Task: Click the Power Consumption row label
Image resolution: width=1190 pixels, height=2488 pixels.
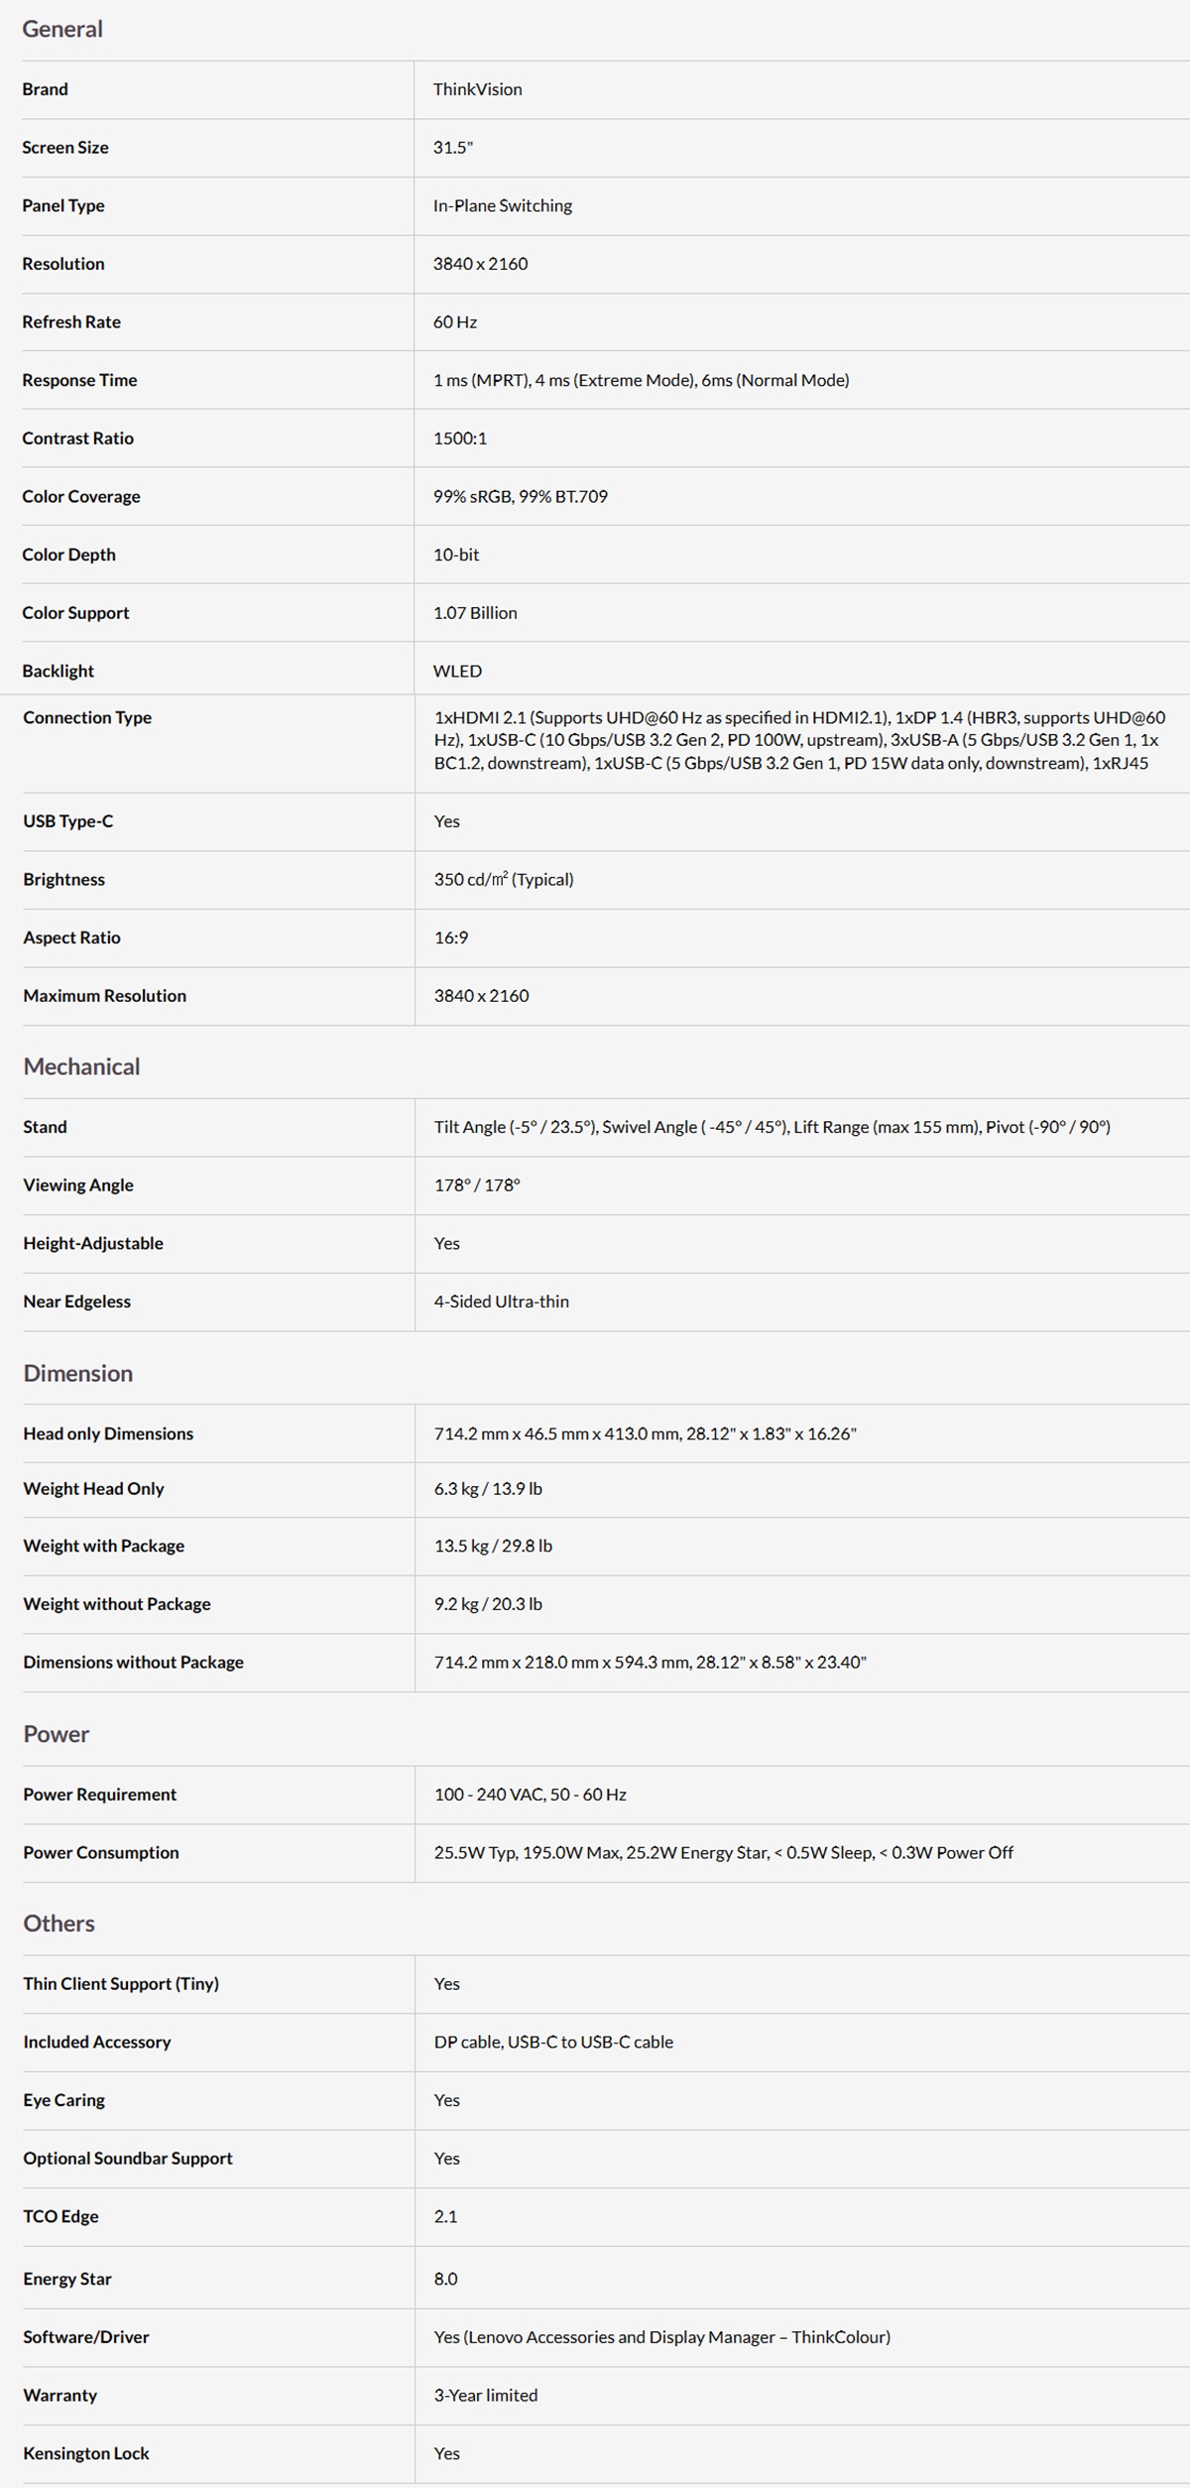Action: pyautogui.click(x=101, y=1853)
